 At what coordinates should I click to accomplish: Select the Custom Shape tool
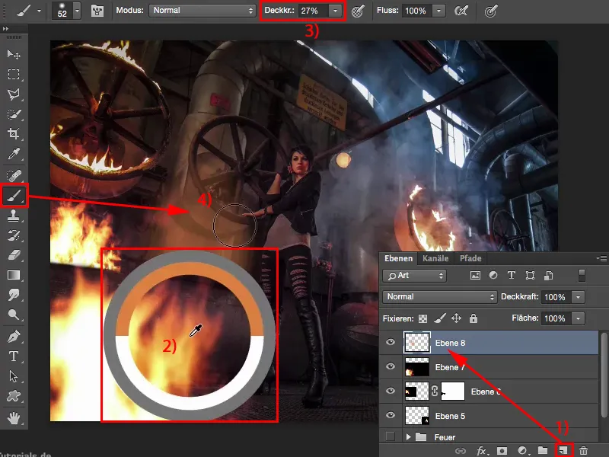(x=14, y=396)
